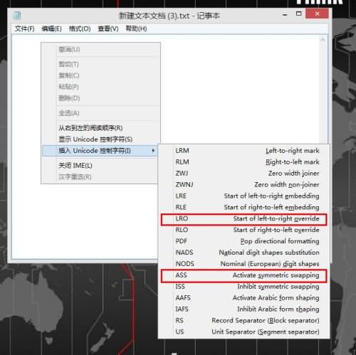This screenshot has width=356, height=355.
Task: Open the 格式(O) menu
Action: pyautogui.click(x=80, y=28)
